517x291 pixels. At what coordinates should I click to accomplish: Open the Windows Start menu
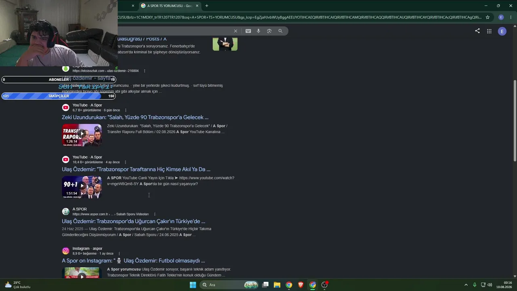click(x=193, y=285)
